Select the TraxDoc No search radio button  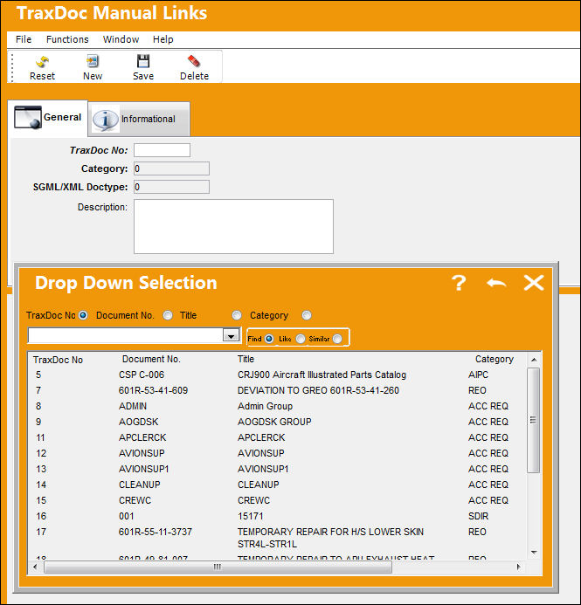click(83, 315)
